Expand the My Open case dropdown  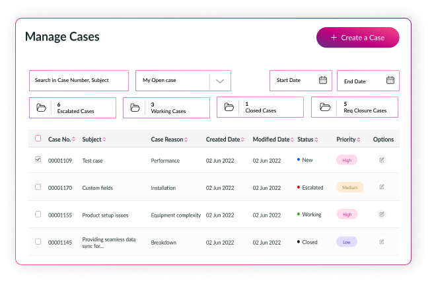[x=220, y=81]
